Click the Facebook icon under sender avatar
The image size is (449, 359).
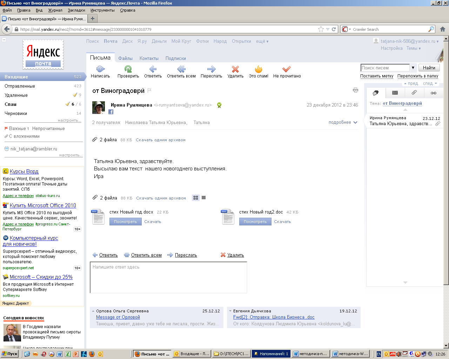click(111, 112)
